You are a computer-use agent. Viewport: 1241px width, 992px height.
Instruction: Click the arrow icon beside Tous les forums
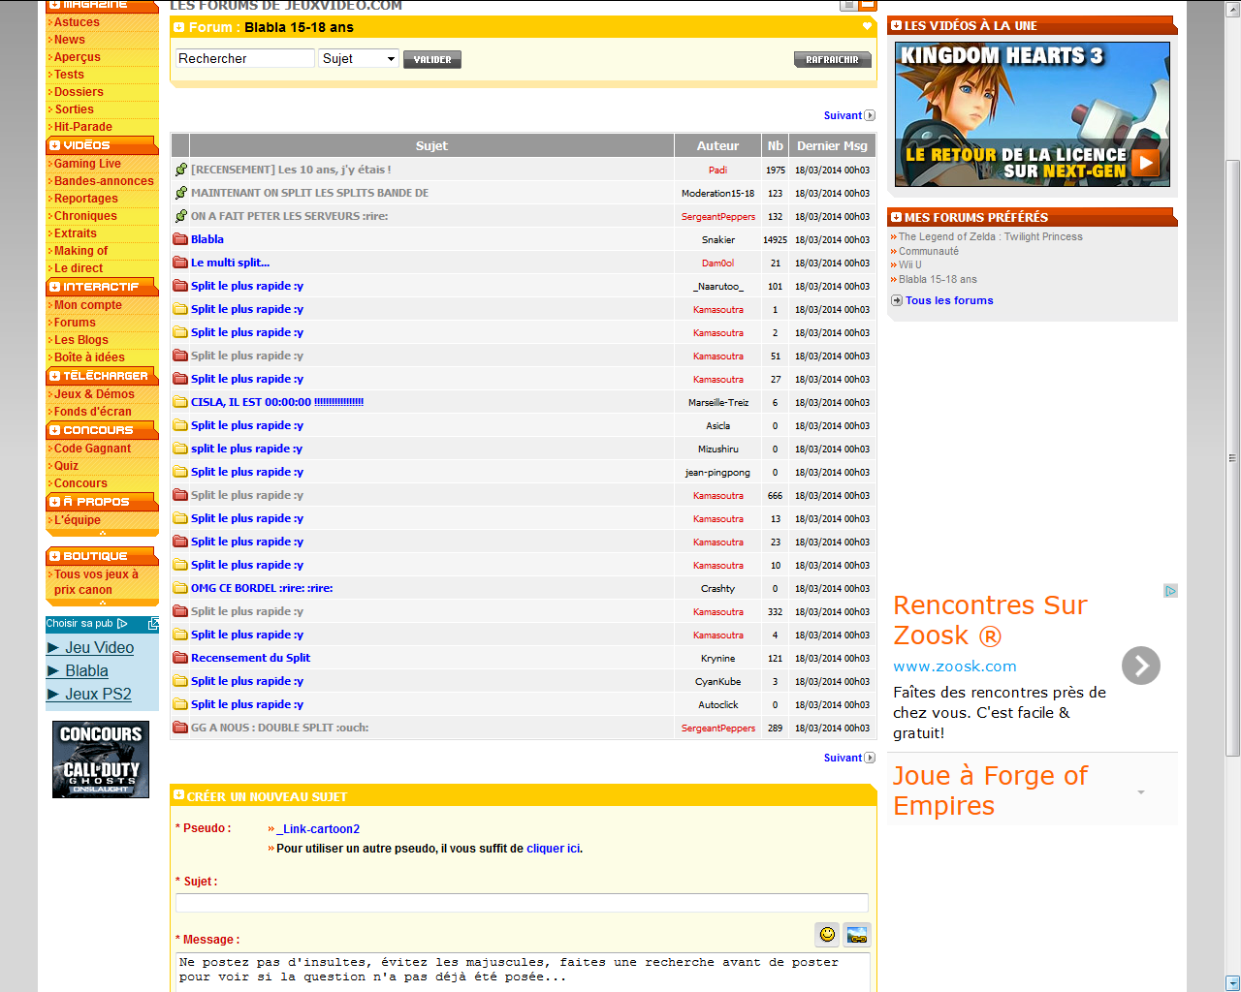[x=897, y=300]
